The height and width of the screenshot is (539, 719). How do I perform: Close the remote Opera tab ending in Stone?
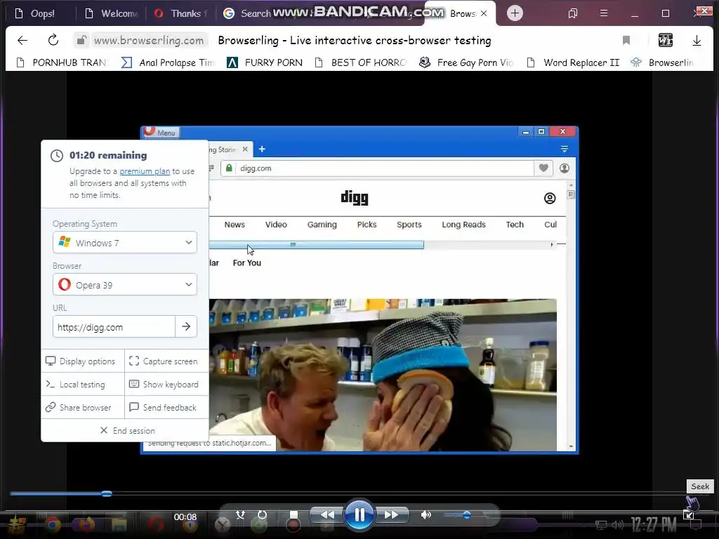tap(245, 149)
